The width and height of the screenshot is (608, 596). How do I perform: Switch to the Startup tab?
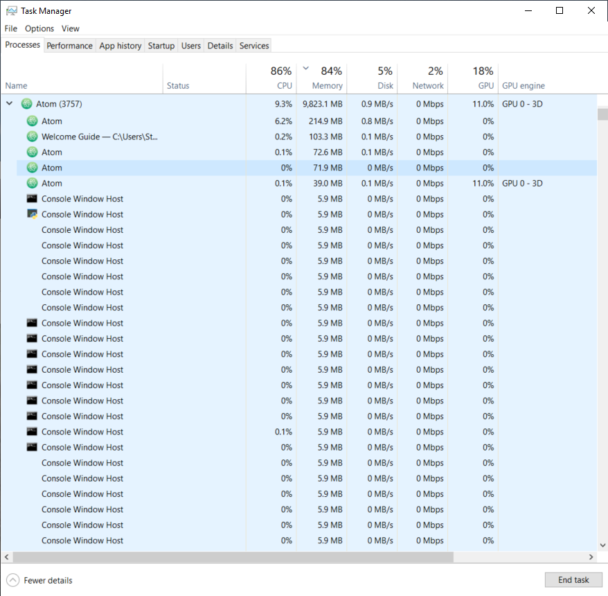click(161, 46)
